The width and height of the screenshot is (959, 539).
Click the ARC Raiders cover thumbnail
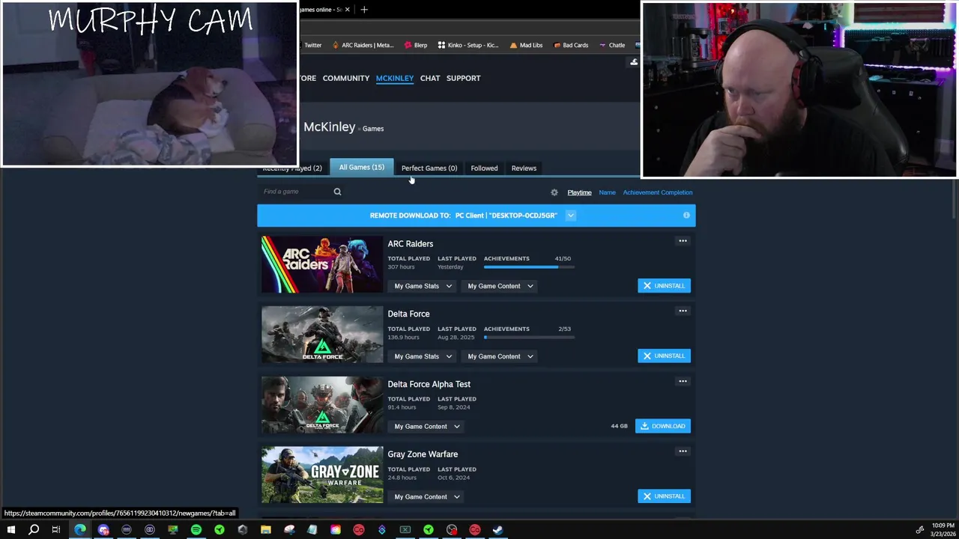322,264
